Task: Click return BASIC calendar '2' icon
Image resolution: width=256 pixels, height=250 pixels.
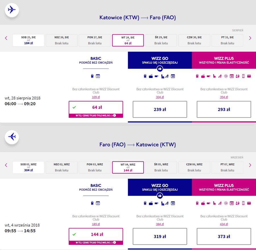Action: [98, 203]
